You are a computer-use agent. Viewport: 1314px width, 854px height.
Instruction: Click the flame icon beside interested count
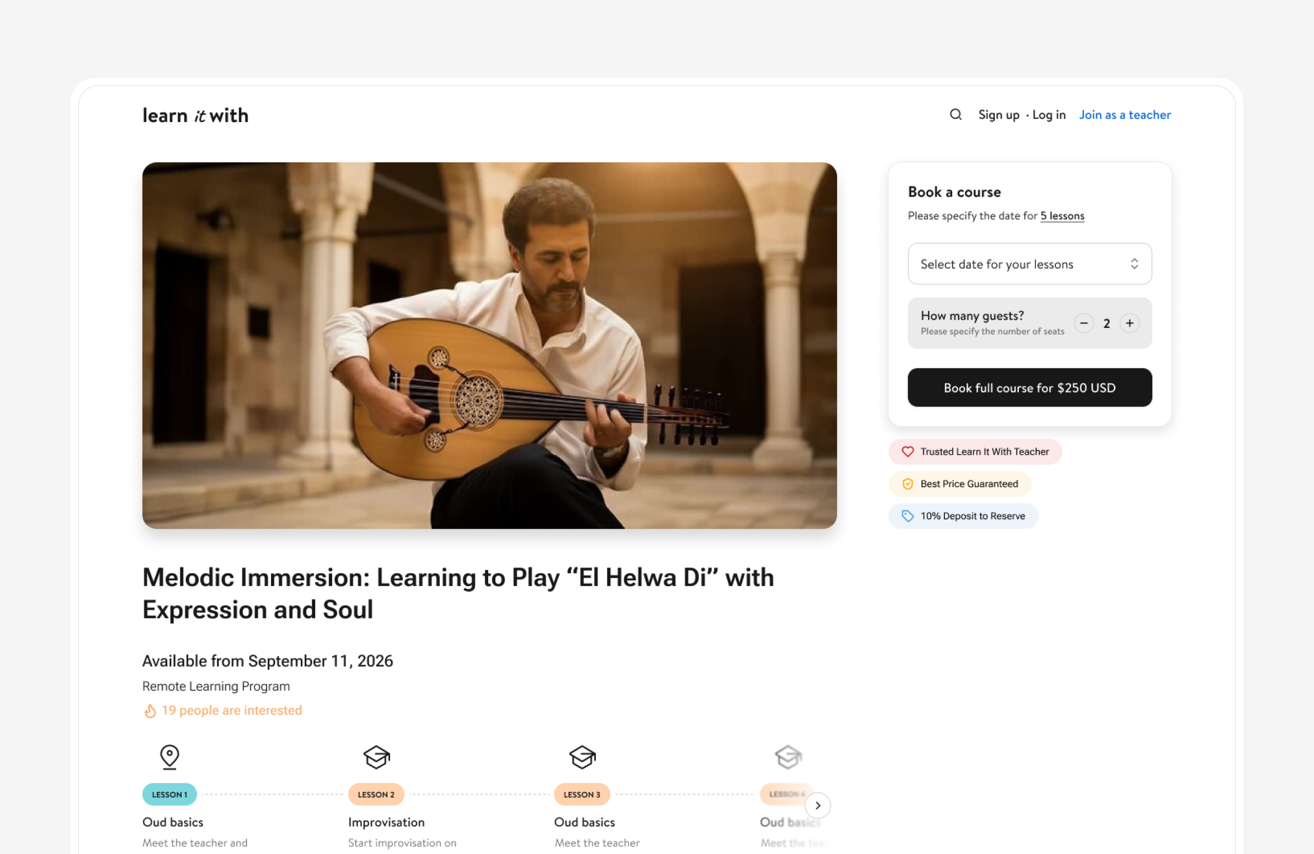point(149,711)
